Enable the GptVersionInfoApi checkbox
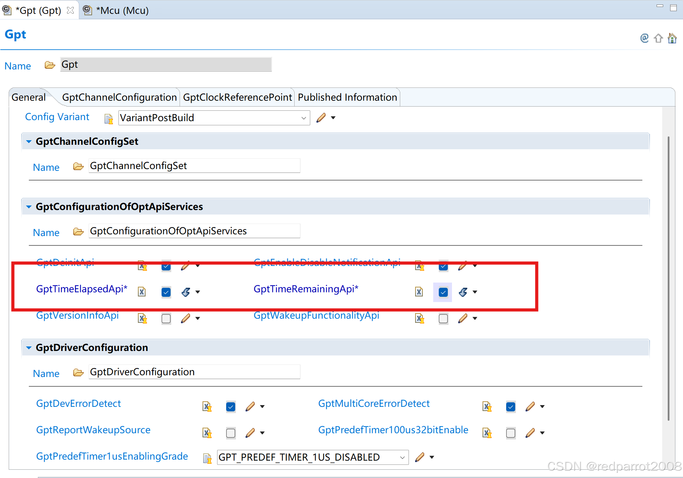Viewport: 683px width, 478px height. [x=166, y=319]
